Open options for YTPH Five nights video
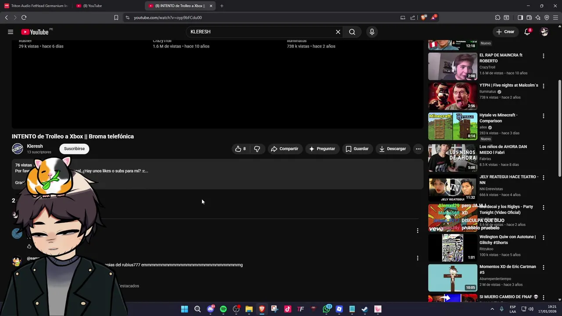This screenshot has height=316, width=562. click(544, 86)
